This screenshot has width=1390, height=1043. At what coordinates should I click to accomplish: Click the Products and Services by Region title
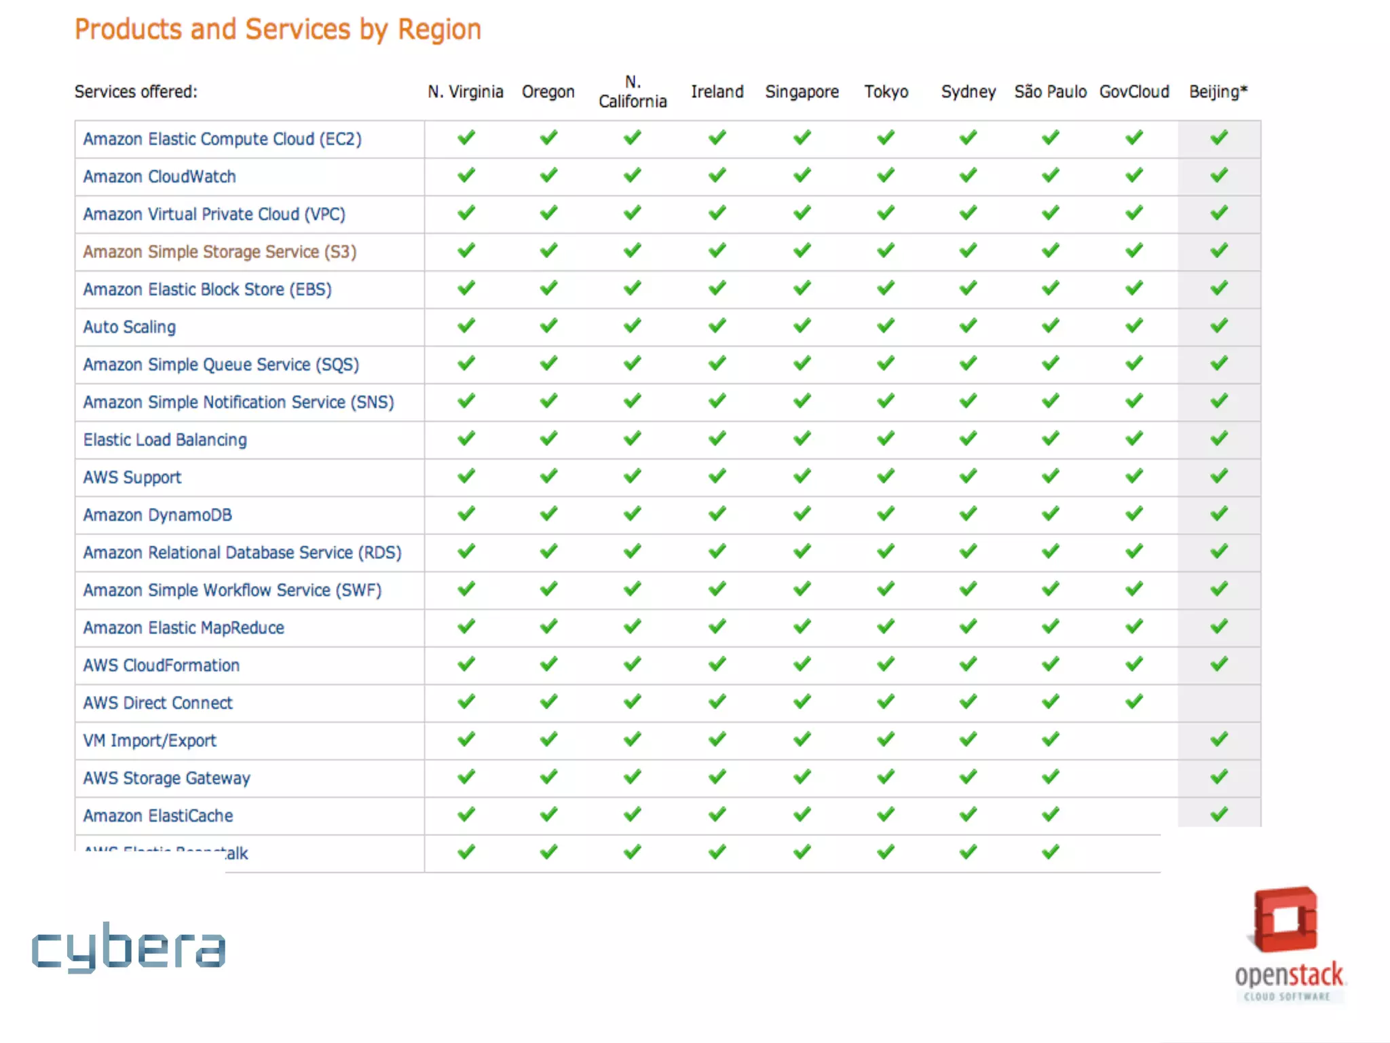coord(278,30)
